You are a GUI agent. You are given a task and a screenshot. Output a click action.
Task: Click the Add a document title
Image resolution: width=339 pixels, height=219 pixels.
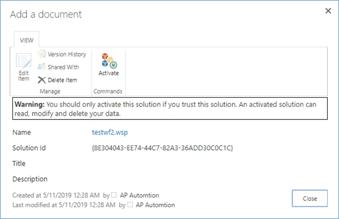(x=46, y=15)
